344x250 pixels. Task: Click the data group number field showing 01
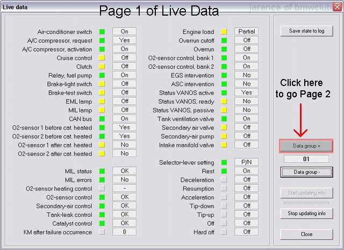pyautogui.click(x=306, y=159)
